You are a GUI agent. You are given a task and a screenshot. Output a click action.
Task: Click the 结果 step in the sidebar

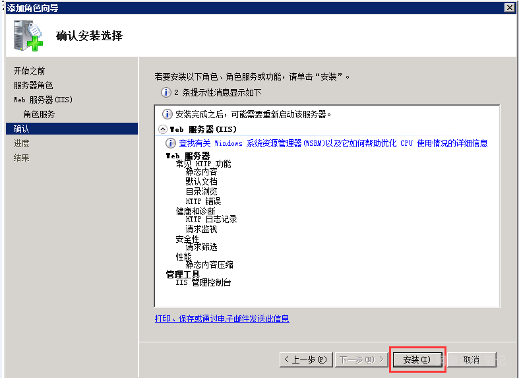22,158
